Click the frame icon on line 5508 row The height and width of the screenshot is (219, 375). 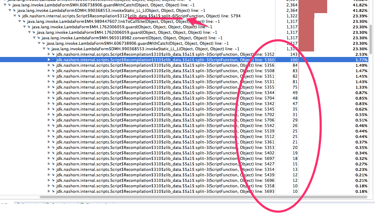click(x=53, y=71)
